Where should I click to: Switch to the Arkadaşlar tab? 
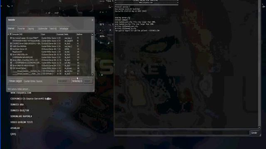point(64,29)
